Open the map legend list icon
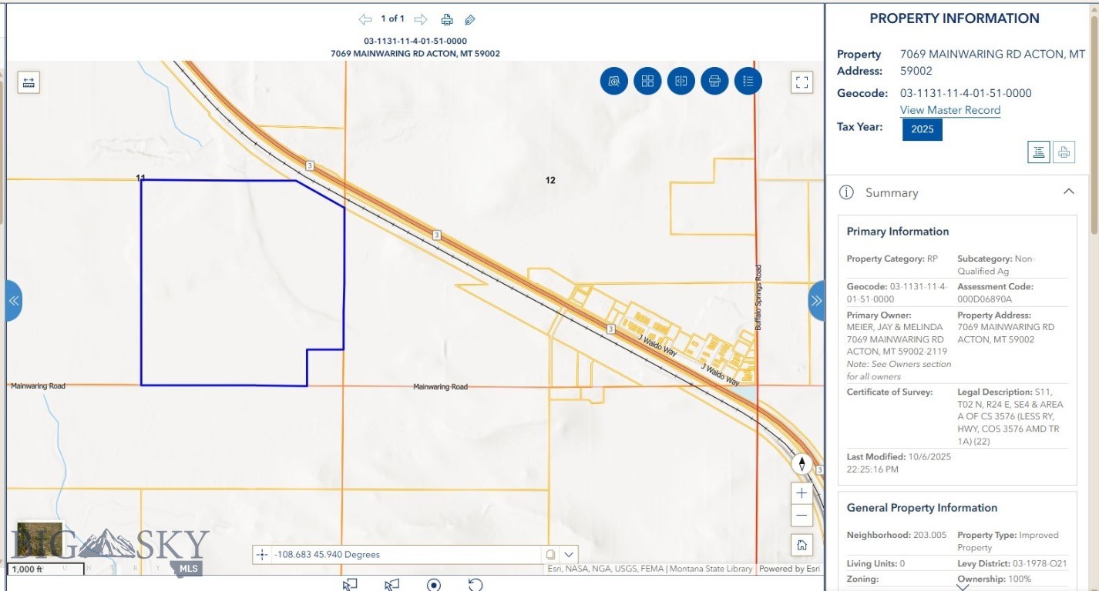Screen dimensions: 1099x591 (748, 81)
